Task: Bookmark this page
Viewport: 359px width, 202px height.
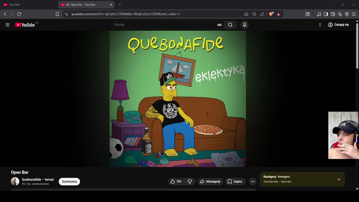Action: [x=57, y=14]
